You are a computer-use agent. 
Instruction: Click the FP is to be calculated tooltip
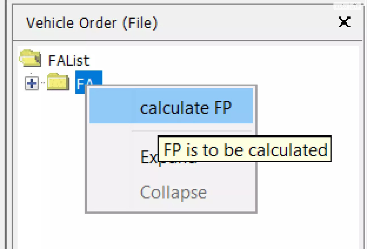pos(245,149)
